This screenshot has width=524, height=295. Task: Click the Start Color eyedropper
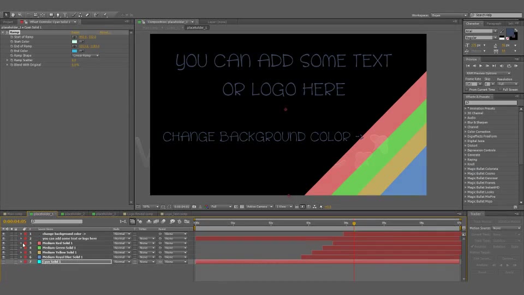click(81, 42)
